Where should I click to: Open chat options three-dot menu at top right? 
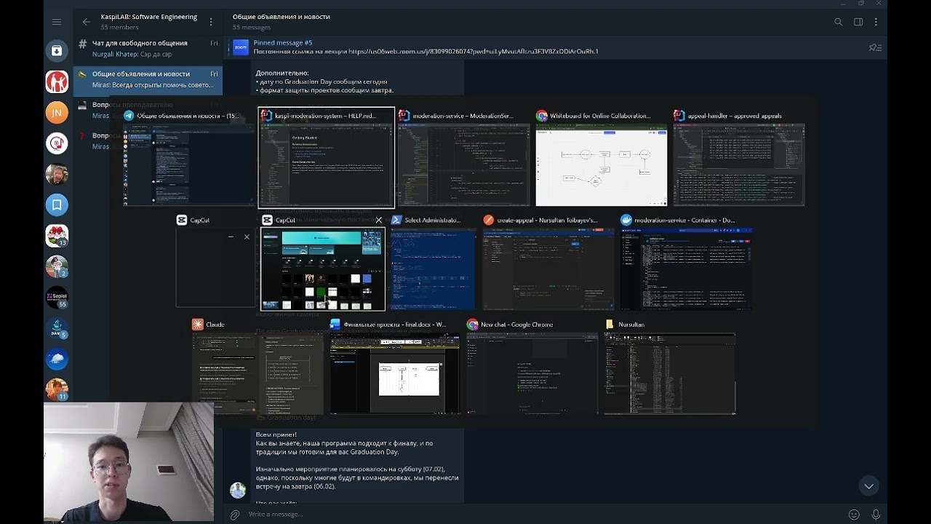(876, 22)
